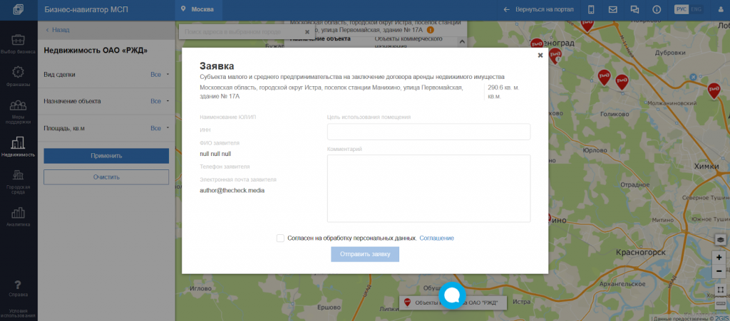Select the Москва city tab
730x321 pixels.
click(199, 9)
